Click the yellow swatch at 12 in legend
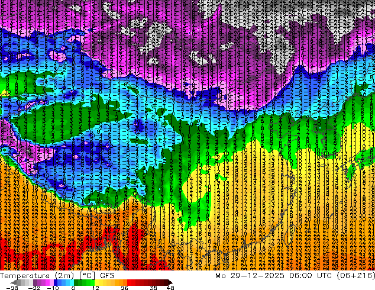375x290 pixels. tap(96, 282)
